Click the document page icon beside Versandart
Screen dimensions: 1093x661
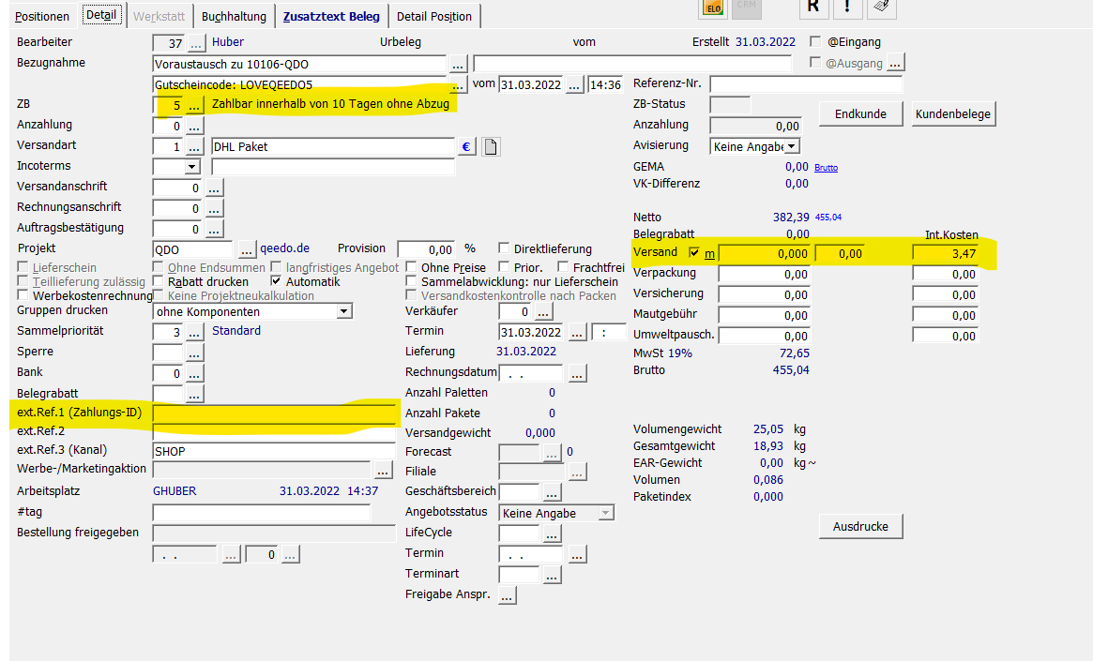(x=491, y=146)
